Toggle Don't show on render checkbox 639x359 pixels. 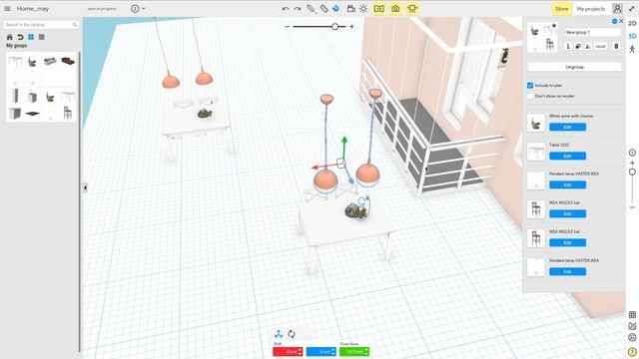[530, 96]
